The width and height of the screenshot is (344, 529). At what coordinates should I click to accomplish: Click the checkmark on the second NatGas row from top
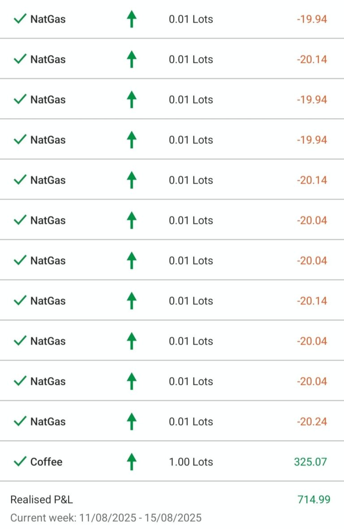20,59
